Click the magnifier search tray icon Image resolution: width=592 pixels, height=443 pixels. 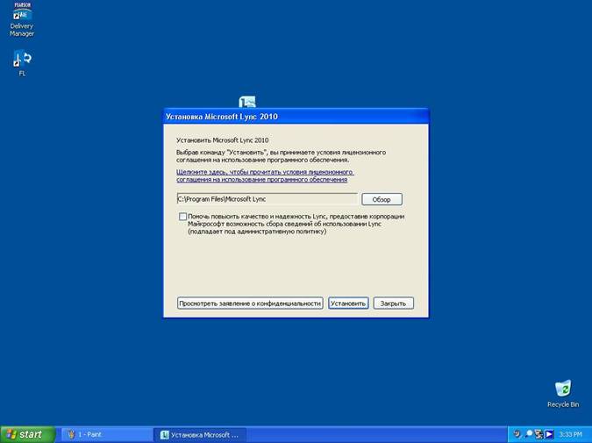coord(528,434)
